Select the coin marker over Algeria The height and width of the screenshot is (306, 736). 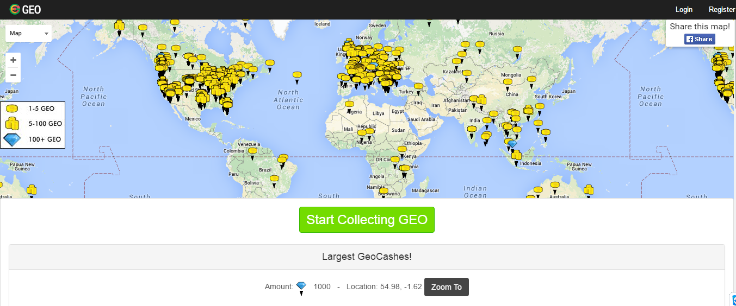[x=349, y=106]
